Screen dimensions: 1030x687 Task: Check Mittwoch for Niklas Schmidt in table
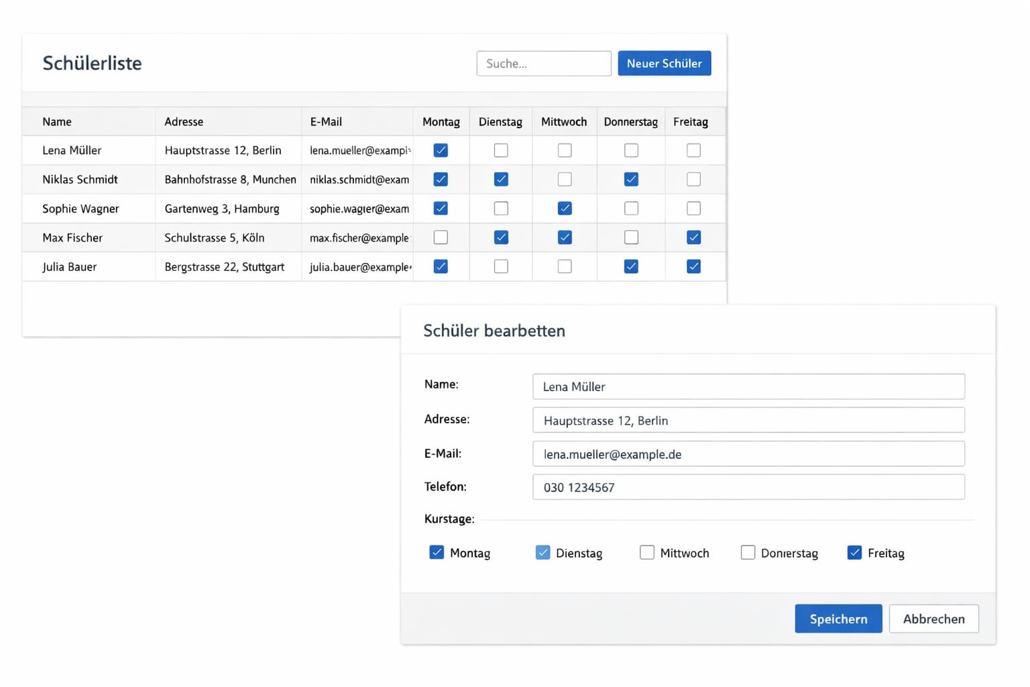(565, 179)
